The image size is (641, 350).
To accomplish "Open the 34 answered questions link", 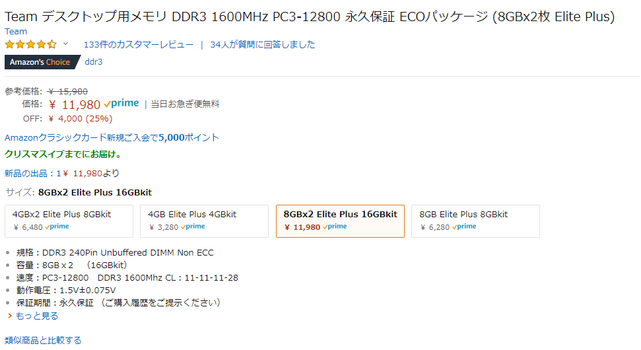I will click(x=263, y=45).
